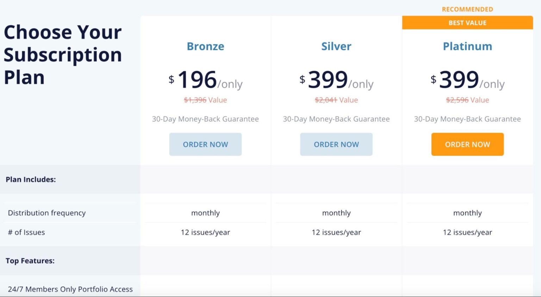The height and width of the screenshot is (297, 541).
Task: Click the $196 Bronze price
Action: [x=205, y=80]
